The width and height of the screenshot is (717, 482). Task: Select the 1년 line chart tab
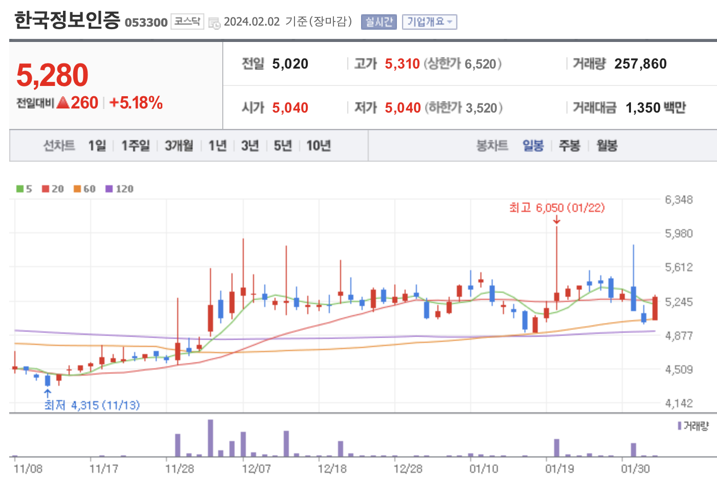pyautogui.click(x=217, y=146)
